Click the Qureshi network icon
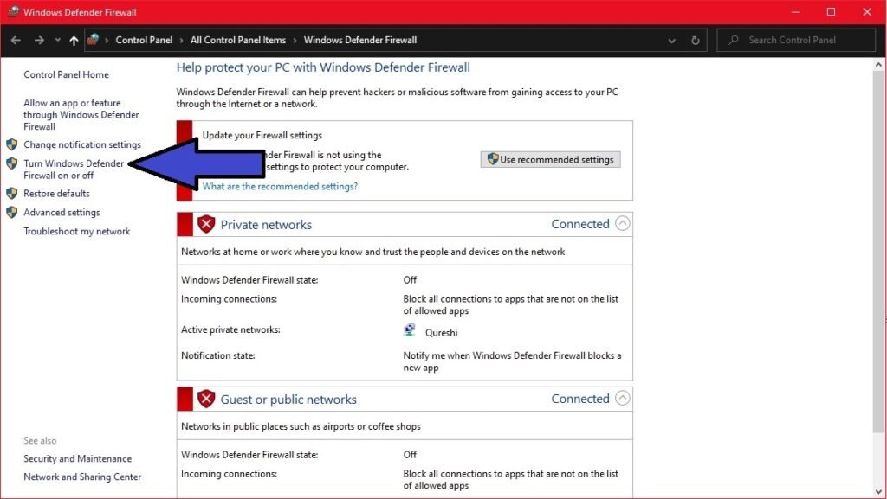This screenshot has height=499, width=887. 410,330
